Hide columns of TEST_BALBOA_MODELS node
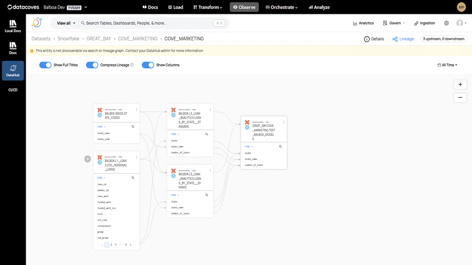 click(249, 146)
